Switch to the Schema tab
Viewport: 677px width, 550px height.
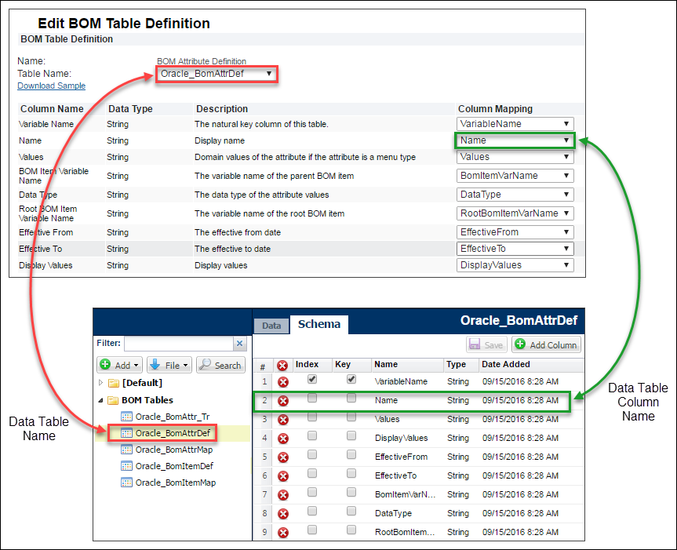click(x=318, y=324)
